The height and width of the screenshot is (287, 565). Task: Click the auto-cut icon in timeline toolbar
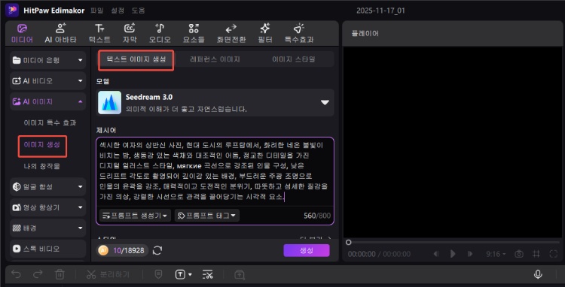(208, 275)
